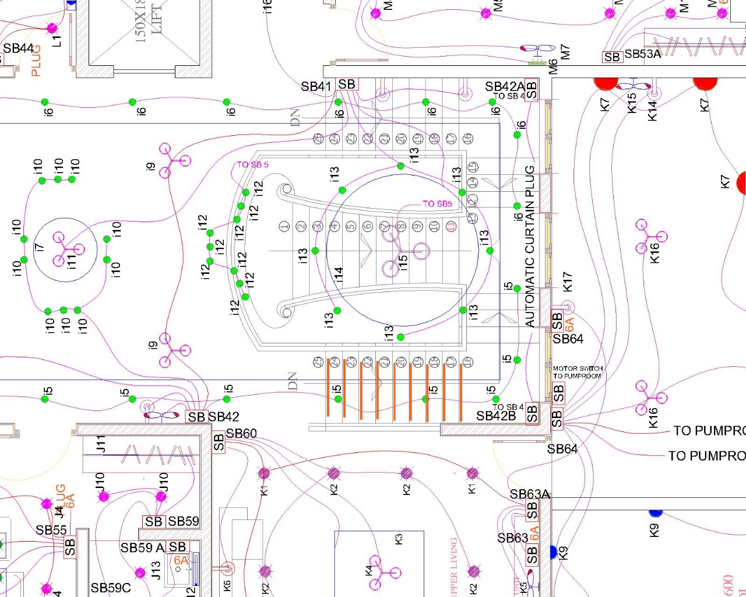Click the SB42B switch board box
Viewport: 746px width, 597px height.
[532, 413]
